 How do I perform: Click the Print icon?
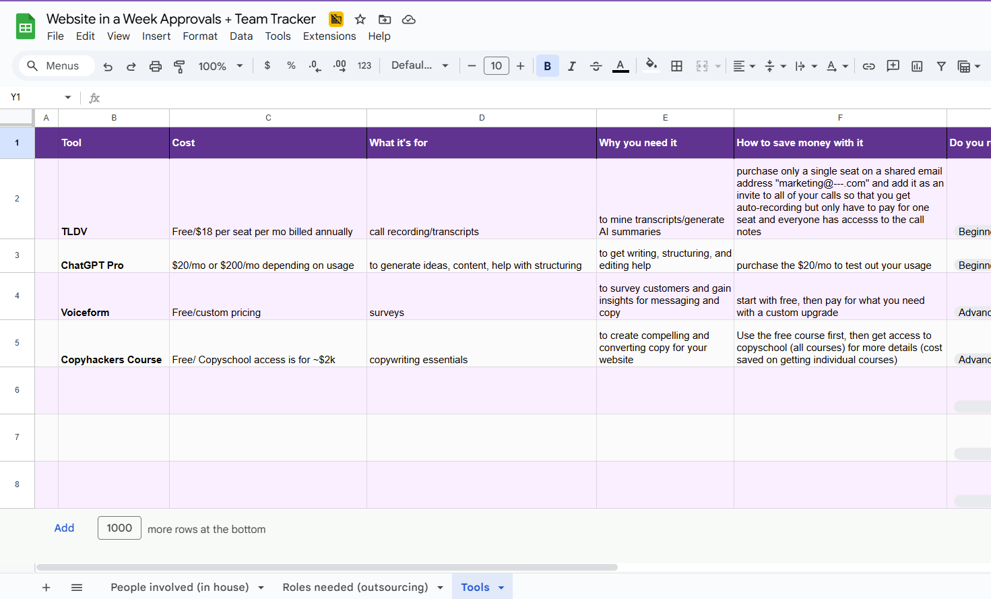tap(156, 66)
